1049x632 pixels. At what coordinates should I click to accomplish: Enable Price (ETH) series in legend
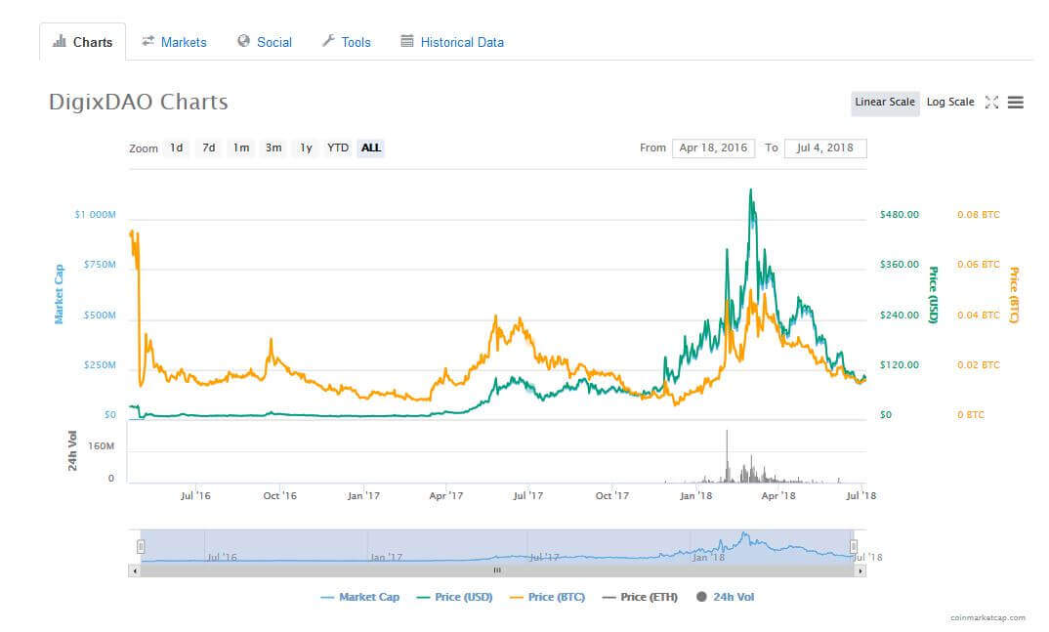pos(640,597)
